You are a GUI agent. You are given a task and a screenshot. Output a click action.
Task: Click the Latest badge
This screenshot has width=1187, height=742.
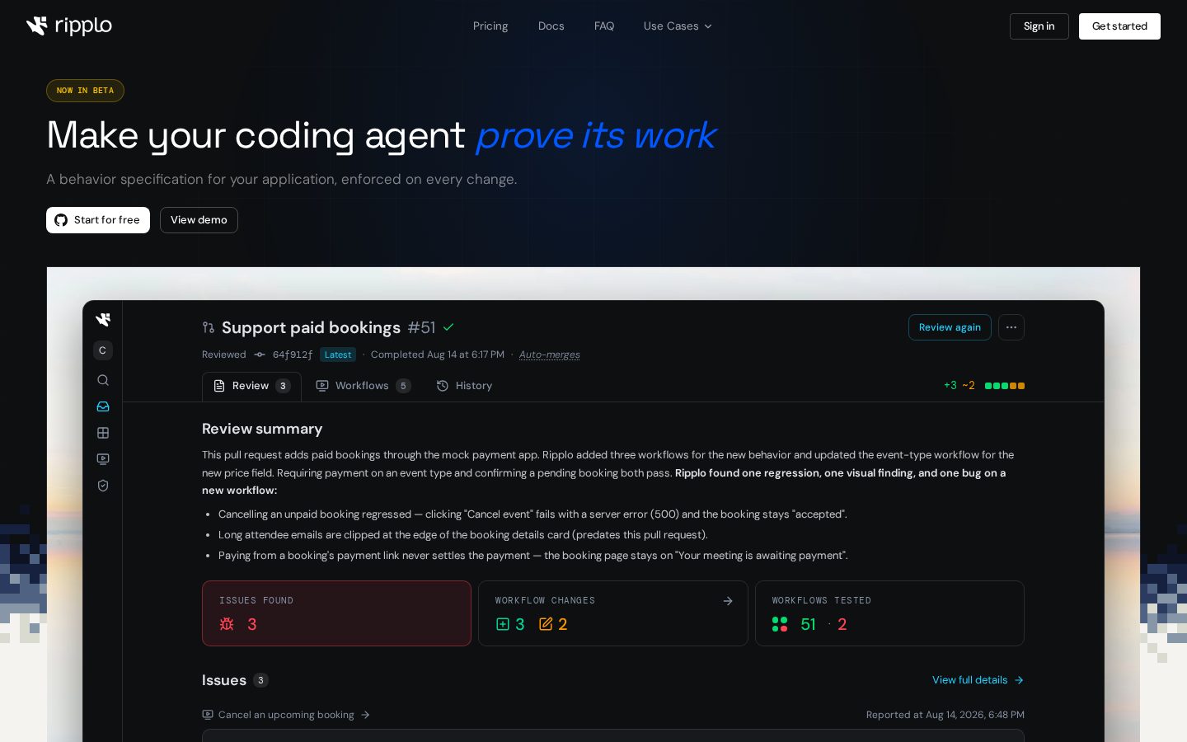point(338,355)
